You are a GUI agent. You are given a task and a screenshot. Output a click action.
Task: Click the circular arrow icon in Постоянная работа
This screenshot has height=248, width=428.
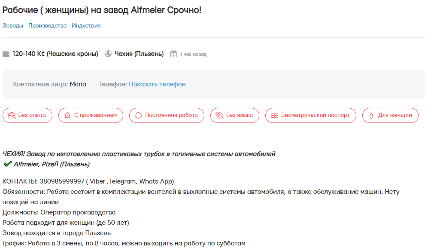(x=138, y=115)
